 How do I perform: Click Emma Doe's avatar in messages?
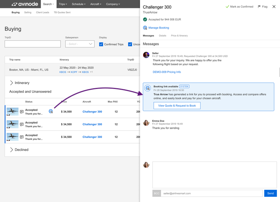coord(146,123)
